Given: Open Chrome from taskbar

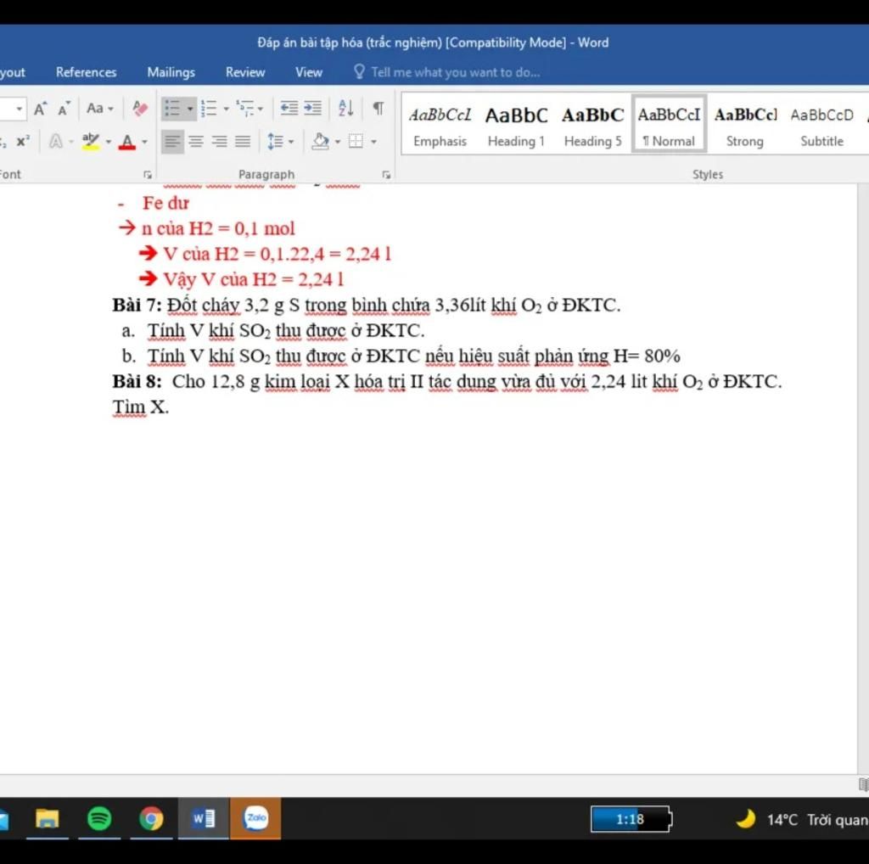Looking at the screenshot, I should [151, 818].
